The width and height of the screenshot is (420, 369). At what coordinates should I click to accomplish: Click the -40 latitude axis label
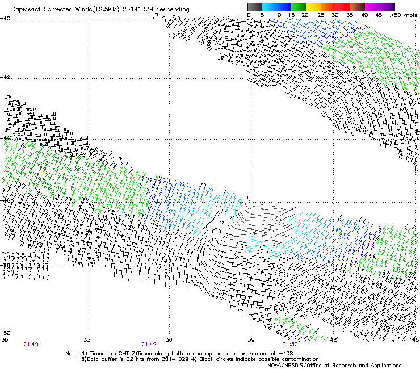tap(5, 19)
